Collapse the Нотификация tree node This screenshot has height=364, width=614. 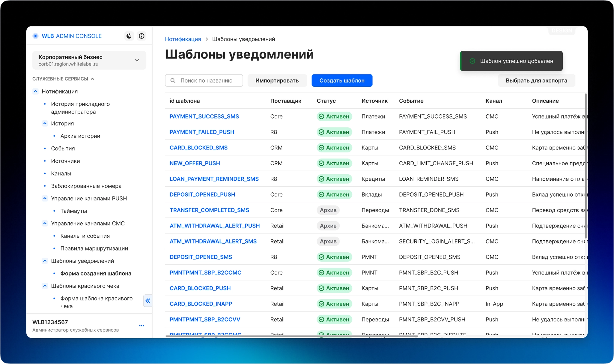point(35,91)
